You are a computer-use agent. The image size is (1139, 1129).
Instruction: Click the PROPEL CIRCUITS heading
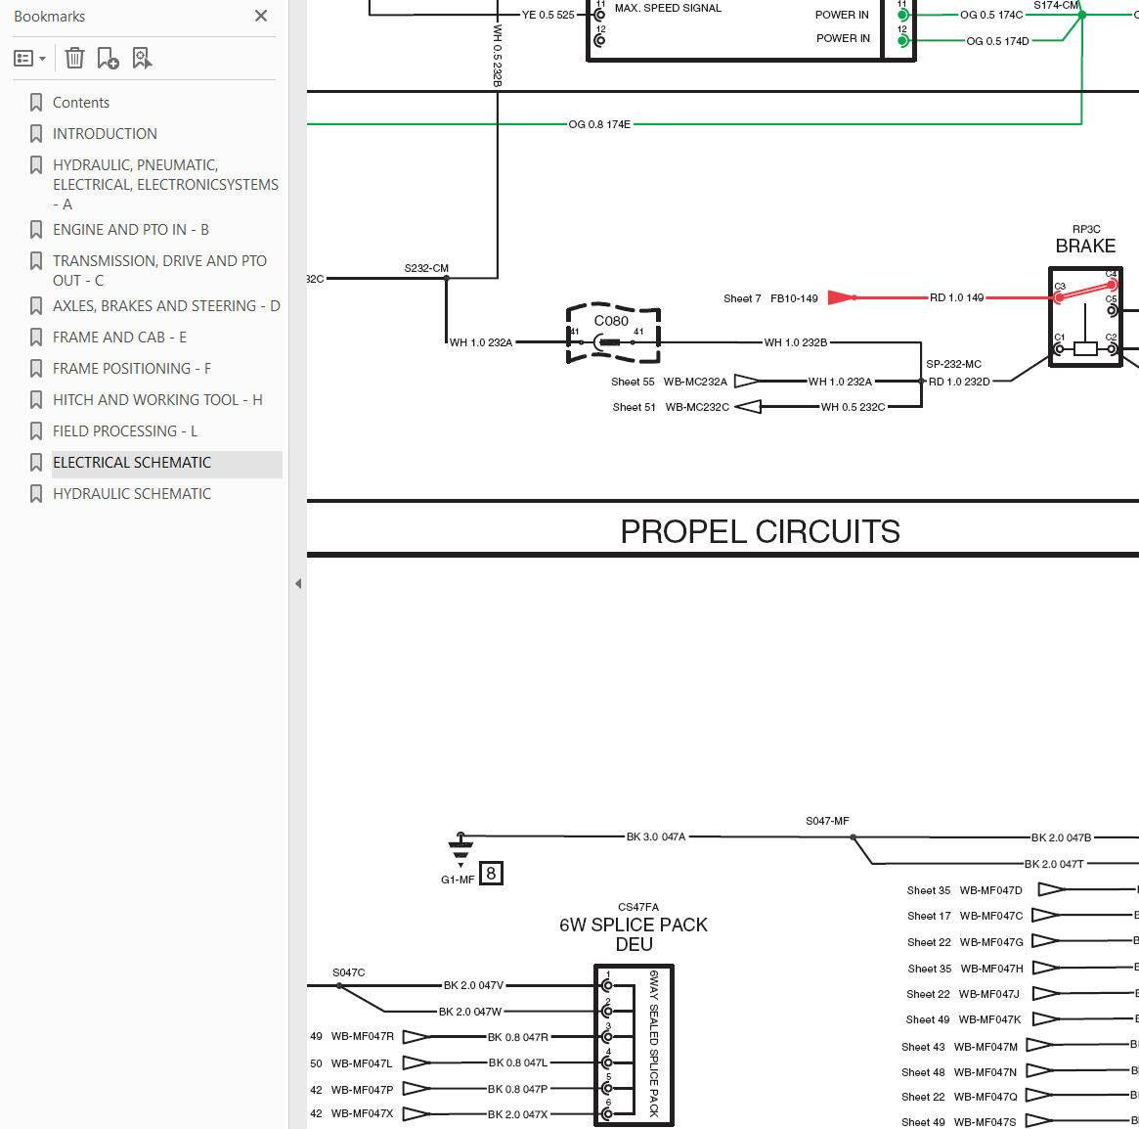tap(760, 531)
